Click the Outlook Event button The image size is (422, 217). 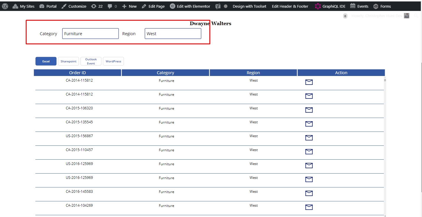point(91,61)
